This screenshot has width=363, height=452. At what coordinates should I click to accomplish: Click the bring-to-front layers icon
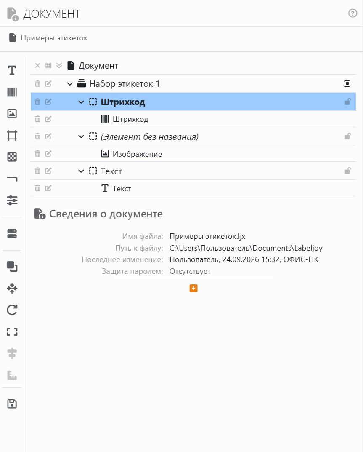12,266
